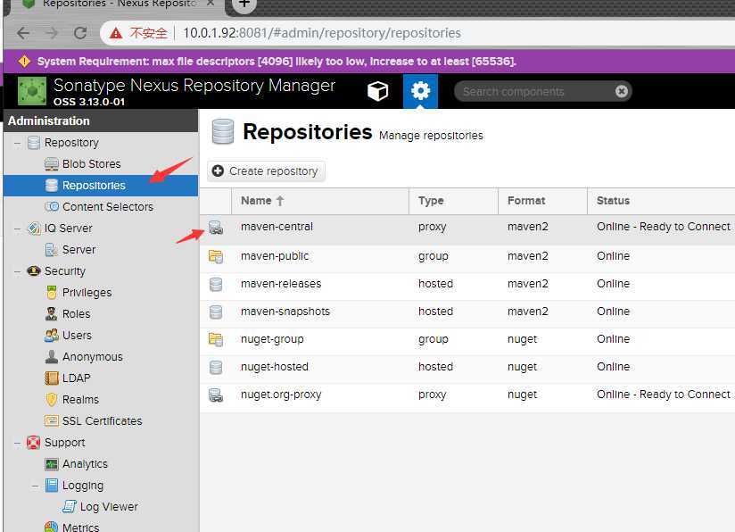The image size is (735, 532).
Task: Click the Anonymous silhouette icon
Action: [52, 356]
